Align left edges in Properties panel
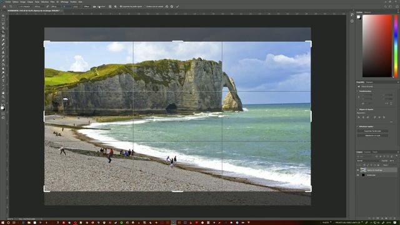The height and width of the screenshot is (225, 400). pyautogui.click(x=359, y=117)
